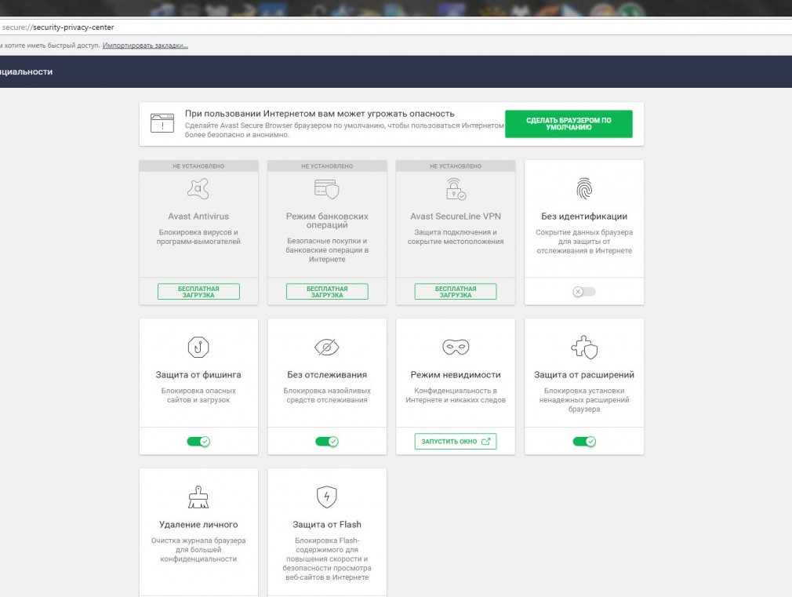Click the browser warning icon in banner
Screen dimensions: 792x597
click(x=162, y=123)
